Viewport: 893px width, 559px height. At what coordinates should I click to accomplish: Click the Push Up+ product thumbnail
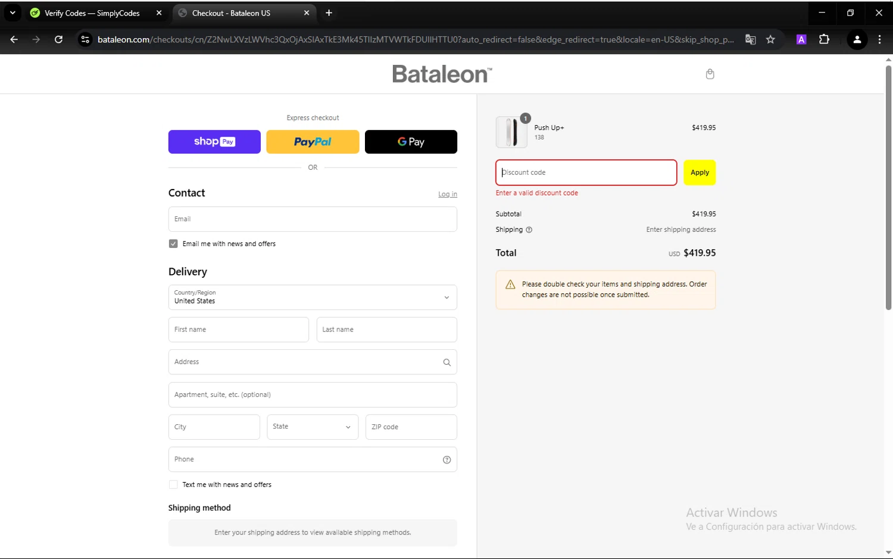(511, 132)
